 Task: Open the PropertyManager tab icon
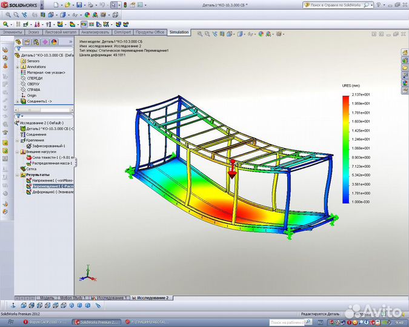click(28, 42)
